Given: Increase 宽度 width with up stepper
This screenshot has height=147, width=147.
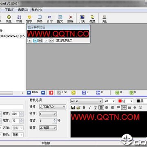Looking at the screenshot, I should (21, 113).
